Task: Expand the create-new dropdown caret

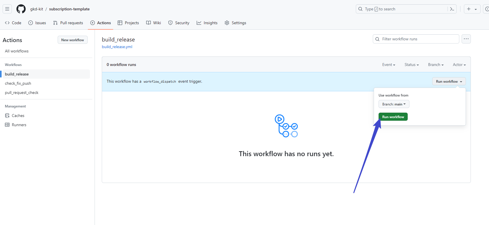Action: click(476, 9)
